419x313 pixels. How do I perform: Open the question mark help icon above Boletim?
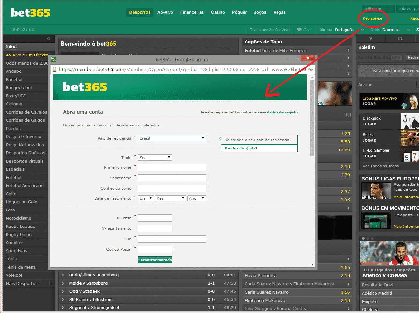(x=370, y=39)
